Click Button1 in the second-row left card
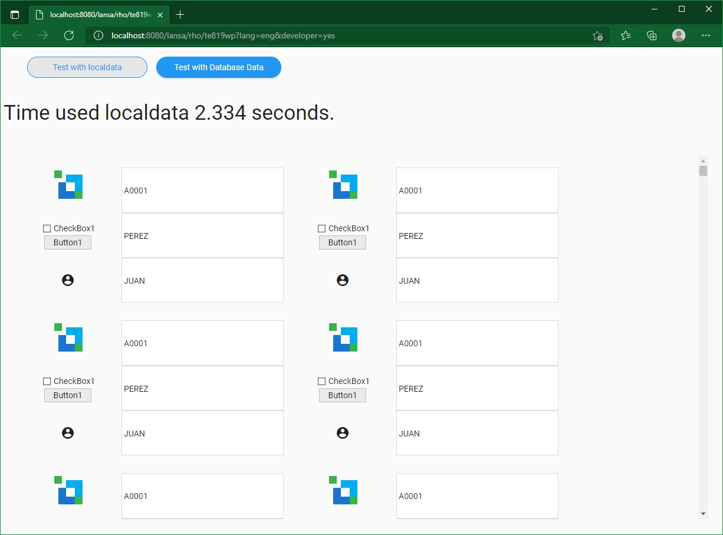This screenshot has height=535, width=723. [68, 395]
